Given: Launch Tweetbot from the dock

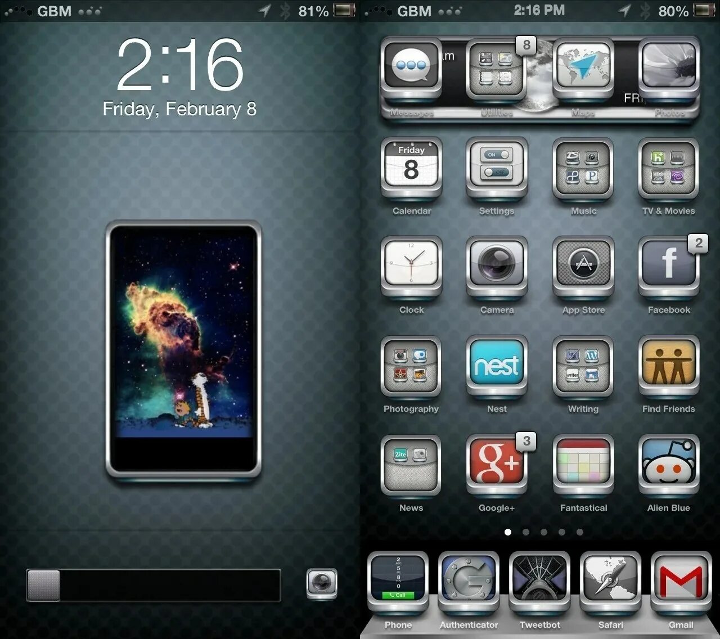Looking at the screenshot, I should pos(540,582).
